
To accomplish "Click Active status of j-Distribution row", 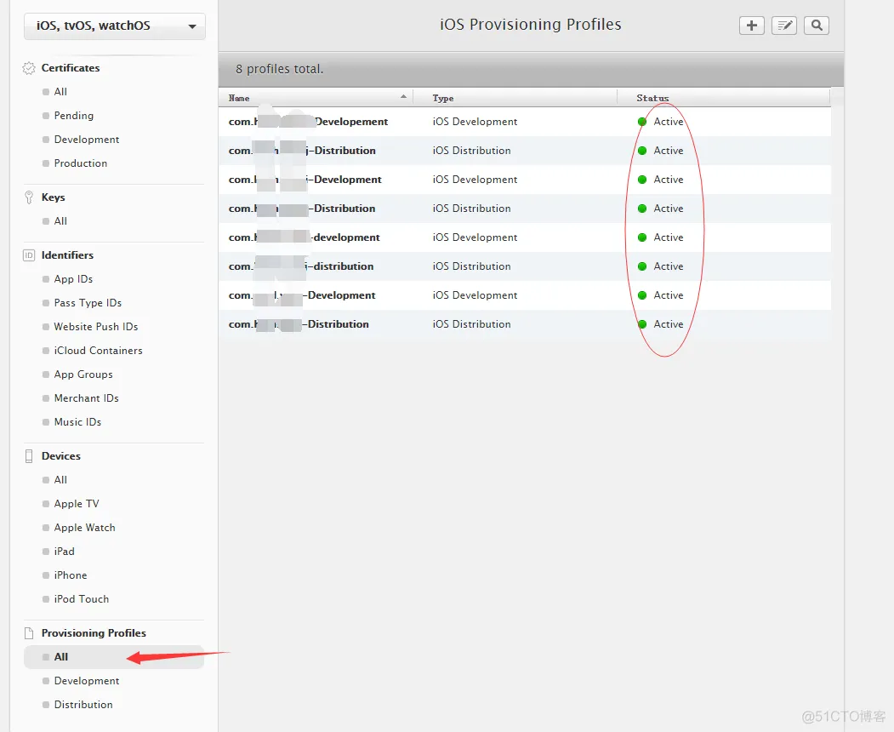I will click(669, 151).
